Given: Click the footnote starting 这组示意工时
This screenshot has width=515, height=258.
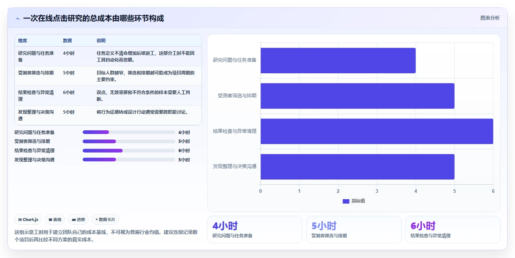Looking at the screenshot, I should (106, 236).
